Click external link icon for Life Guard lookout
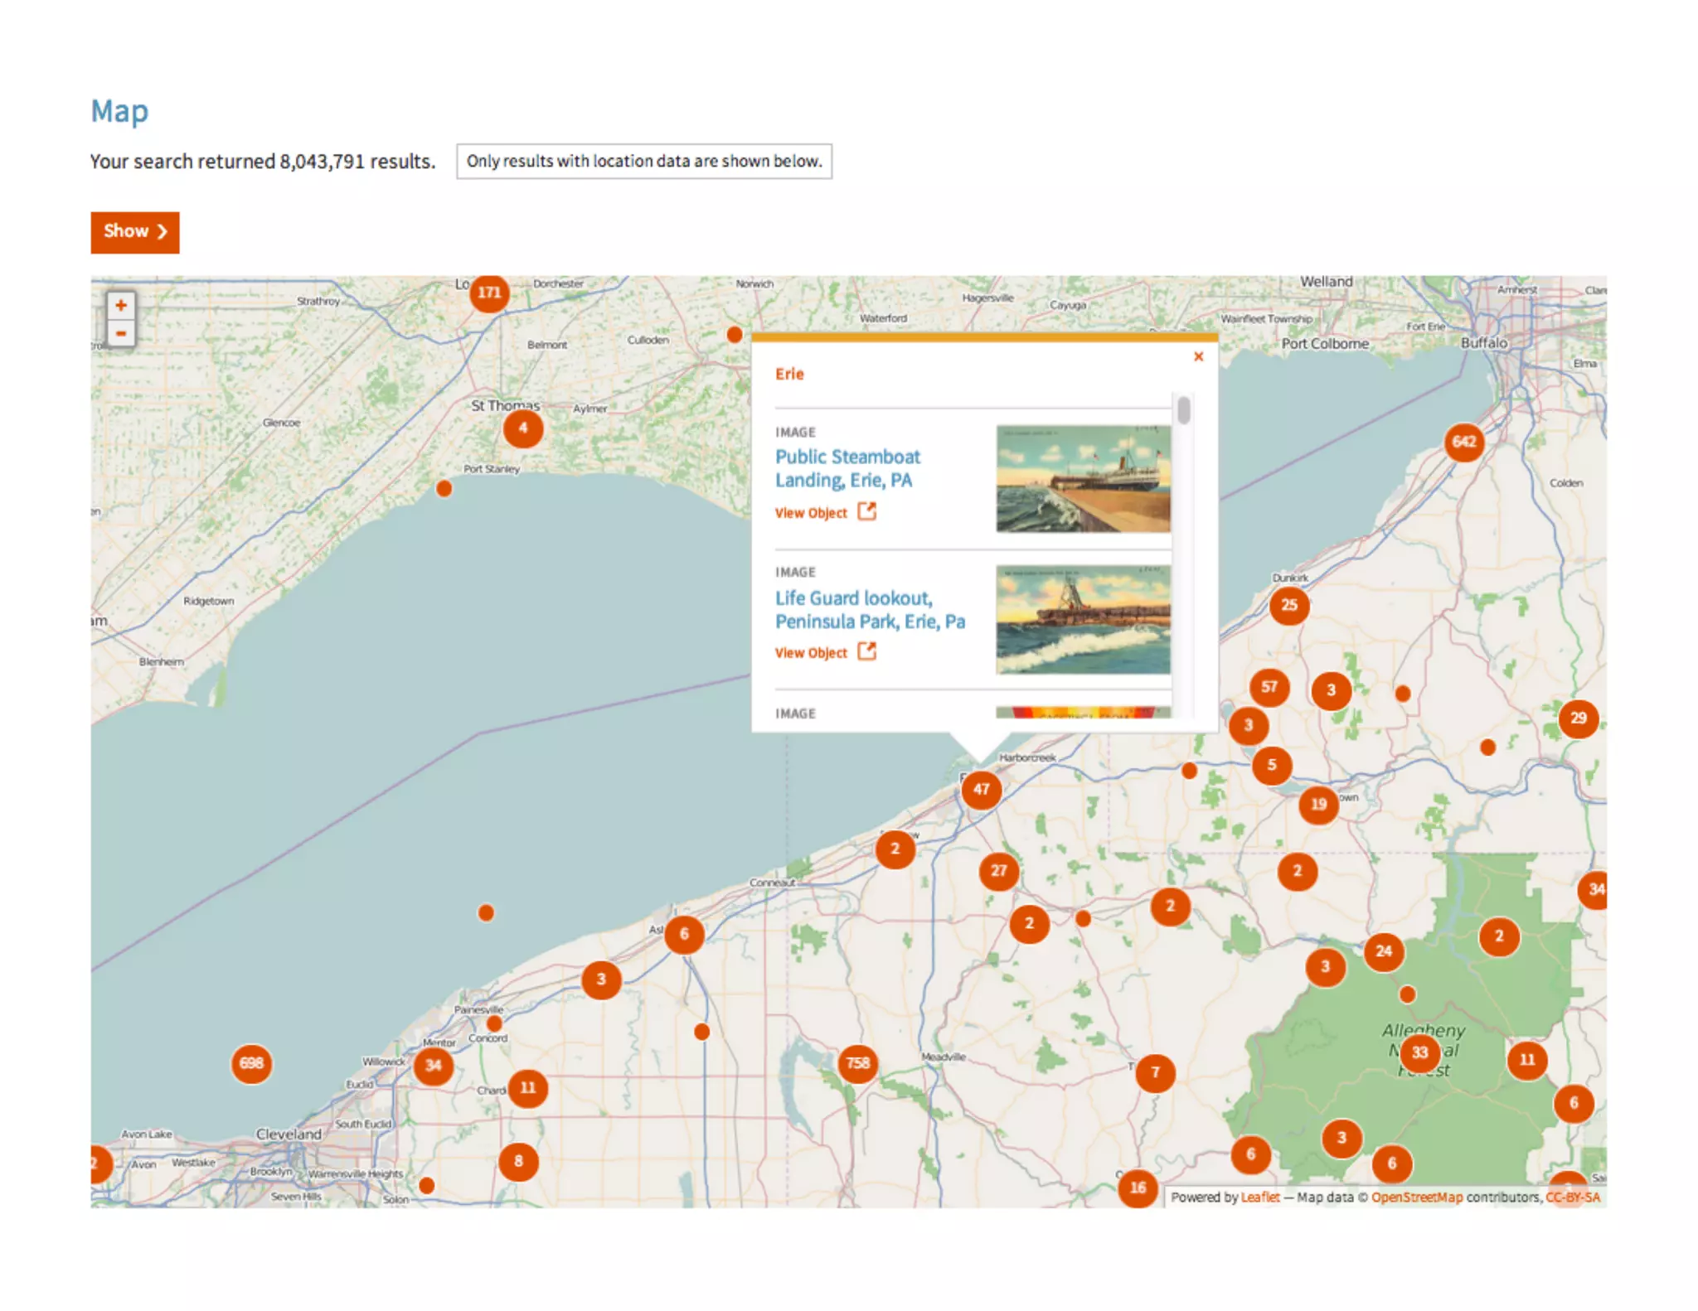This screenshot has width=1698, height=1311. point(866,651)
